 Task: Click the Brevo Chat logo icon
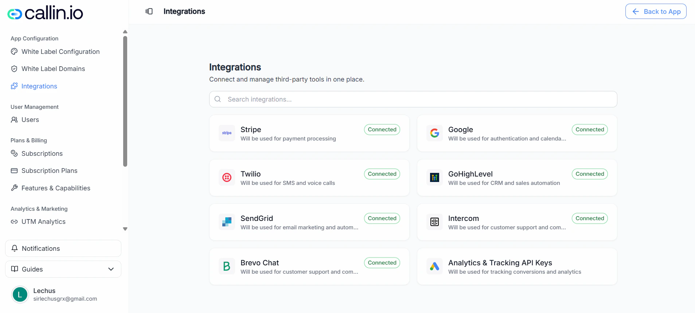227,266
